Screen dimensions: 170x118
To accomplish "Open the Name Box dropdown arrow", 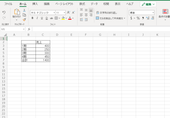I will point(24,29).
